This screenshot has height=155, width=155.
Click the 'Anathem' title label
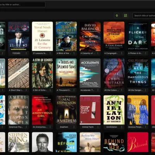[x=64, y=127]
